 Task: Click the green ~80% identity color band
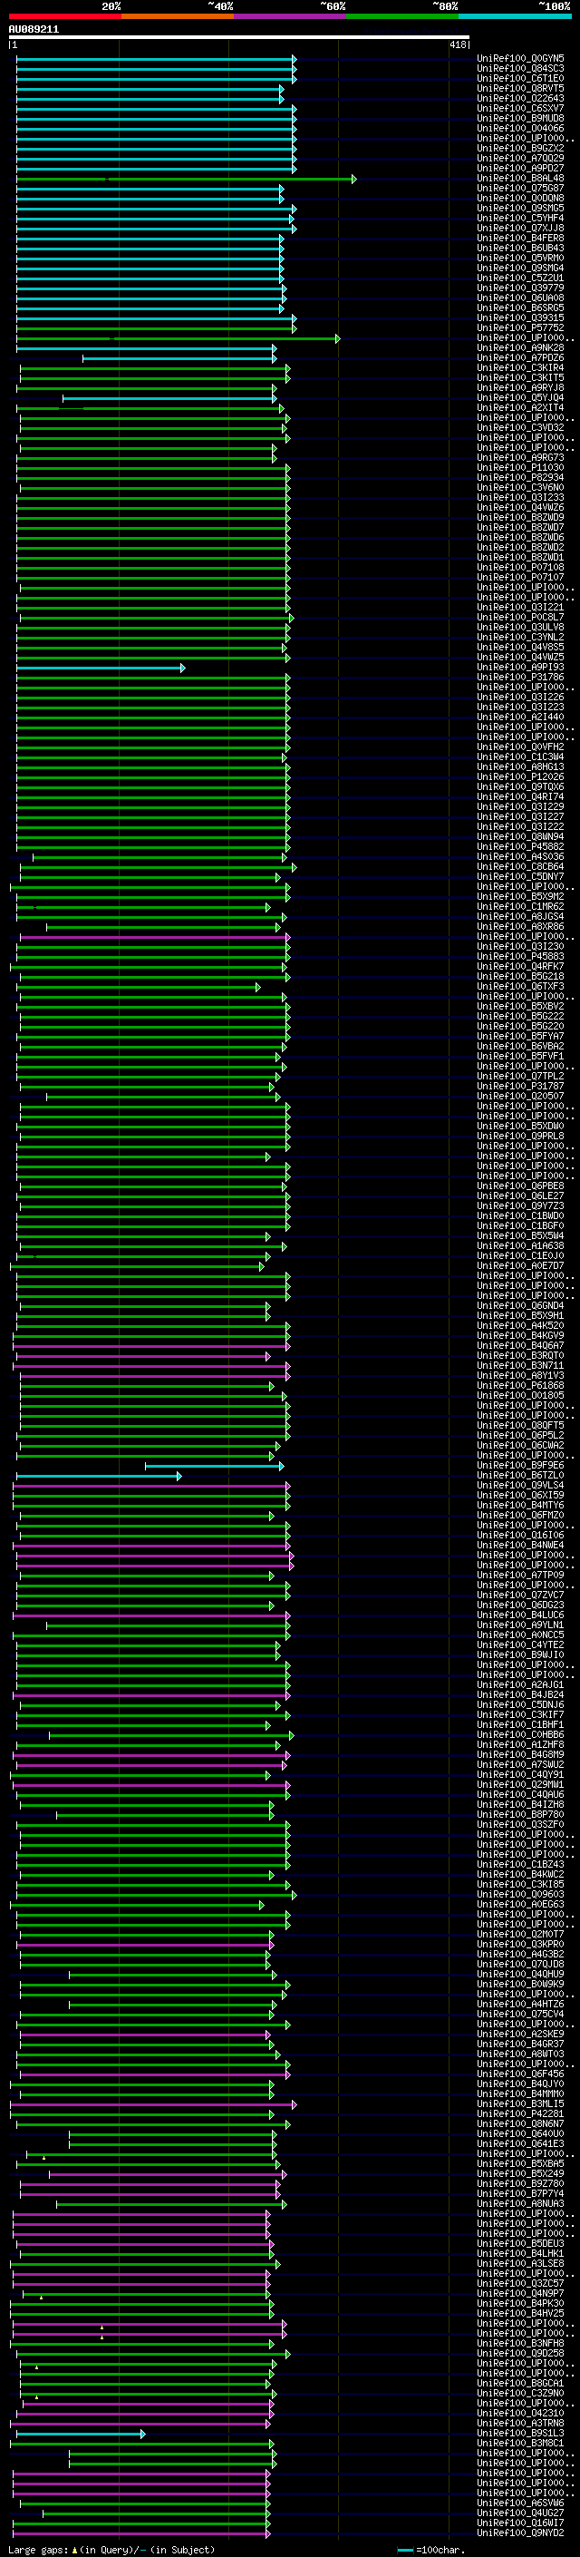(402, 17)
